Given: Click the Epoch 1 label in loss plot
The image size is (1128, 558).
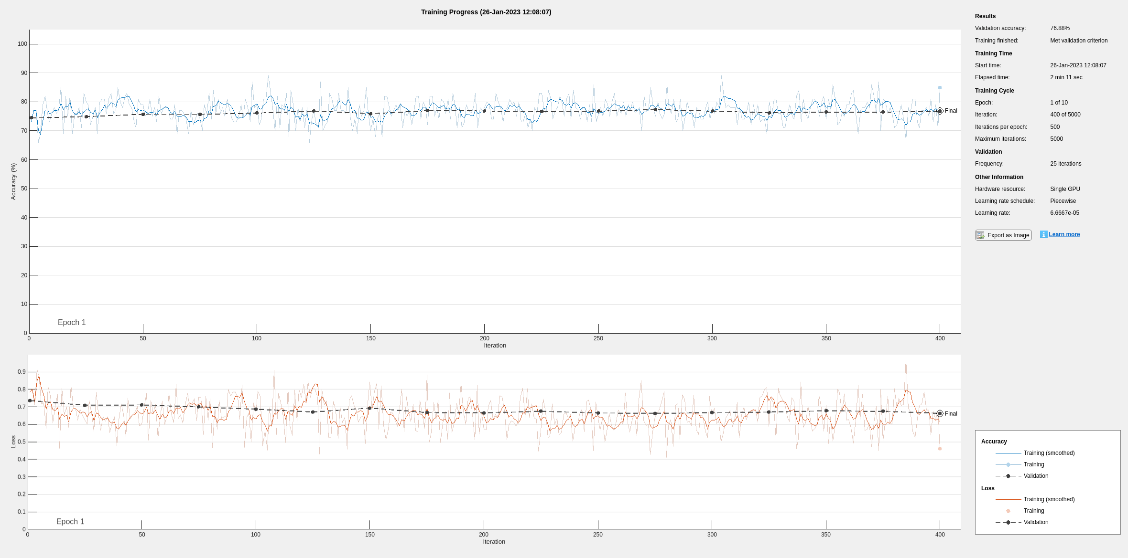Looking at the screenshot, I should coord(70,522).
